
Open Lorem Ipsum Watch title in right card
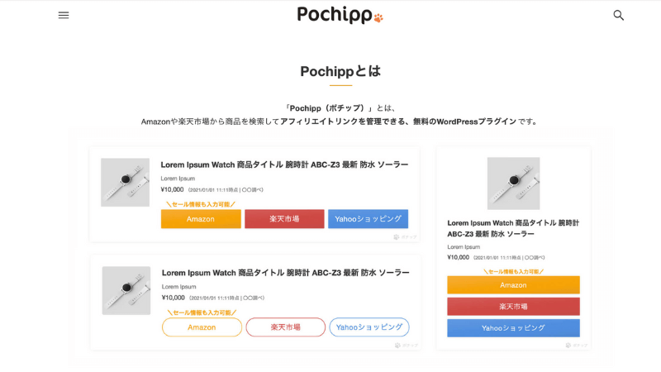pos(513,228)
